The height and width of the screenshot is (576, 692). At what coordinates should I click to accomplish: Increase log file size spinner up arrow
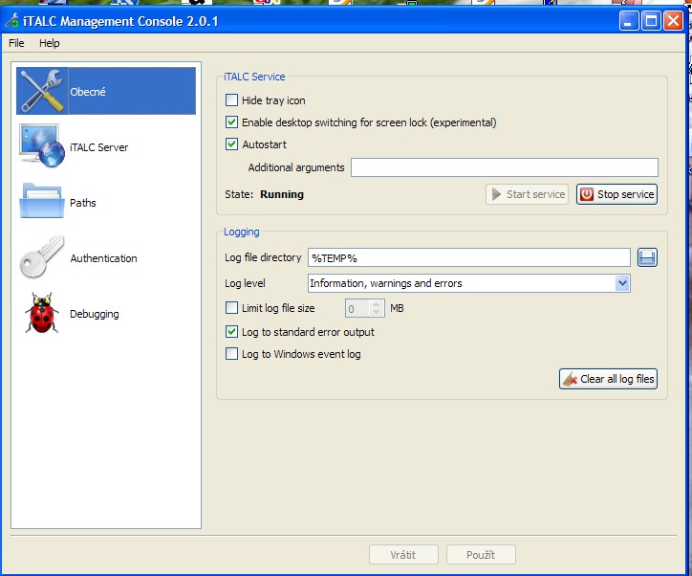[x=376, y=304]
